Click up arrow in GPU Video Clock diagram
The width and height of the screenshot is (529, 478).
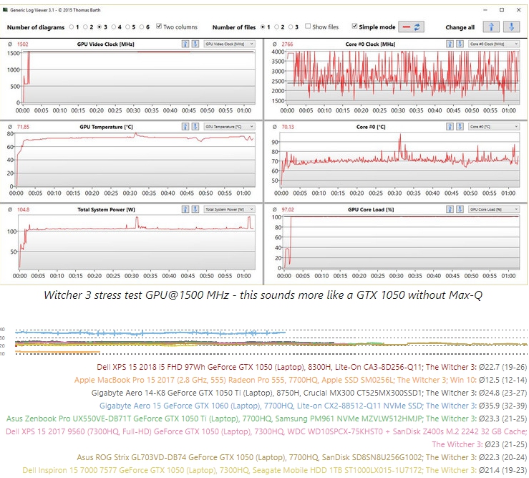(185, 44)
